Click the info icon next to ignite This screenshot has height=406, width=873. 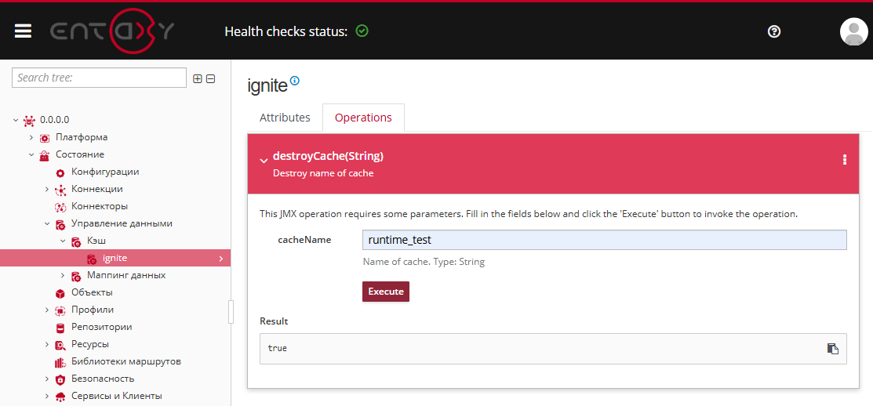[x=295, y=81]
